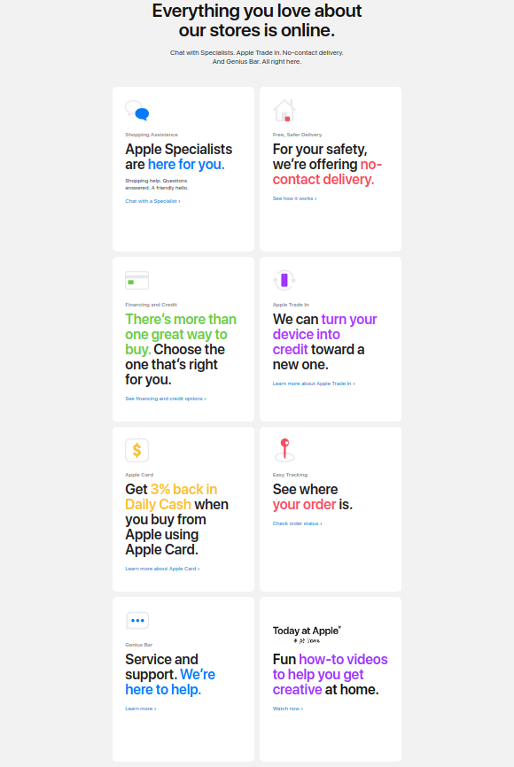This screenshot has width=514, height=767.
Task: Open Learn more about Apple Card link
Action: click(x=162, y=569)
